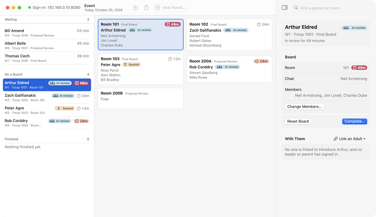Open the Room 102 card

(229, 35)
